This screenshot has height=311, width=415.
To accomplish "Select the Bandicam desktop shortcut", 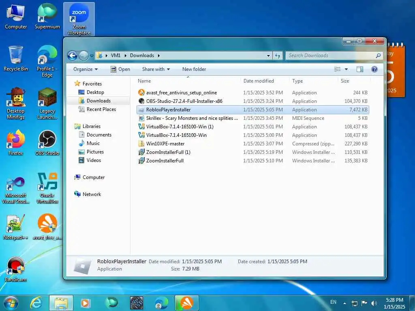I will (x=16, y=269).
